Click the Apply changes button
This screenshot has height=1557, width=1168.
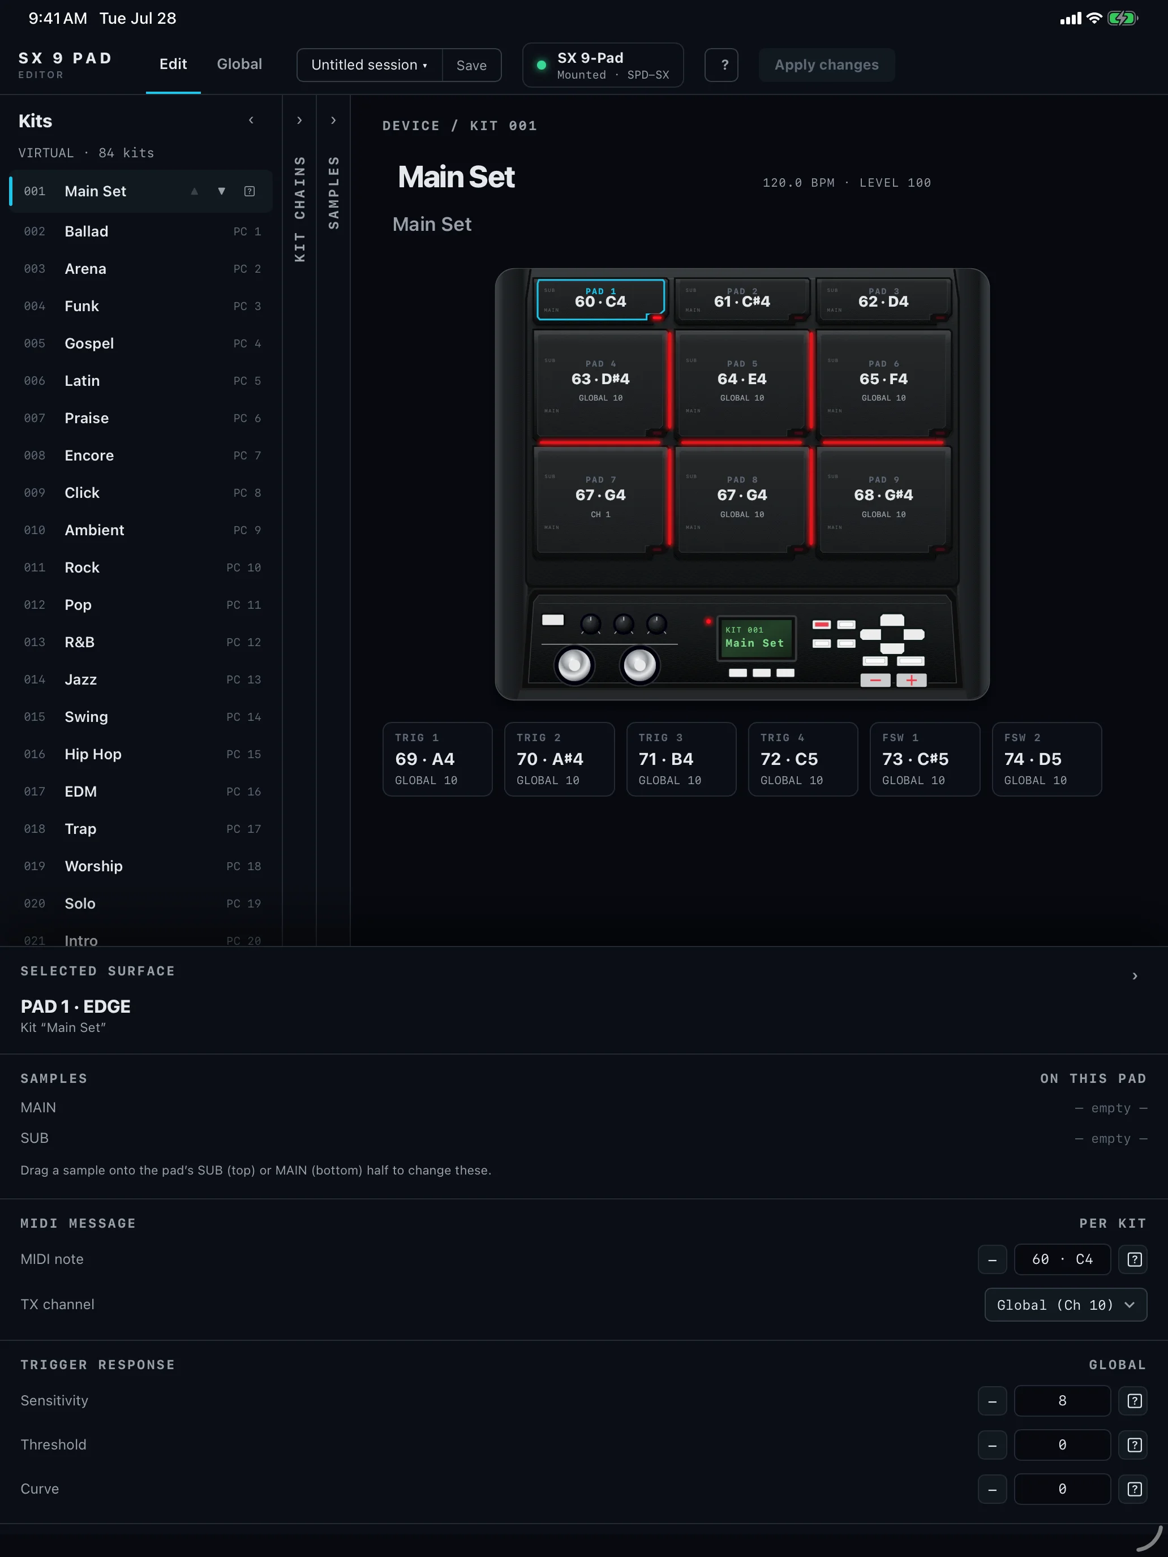(x=827, y=64)
